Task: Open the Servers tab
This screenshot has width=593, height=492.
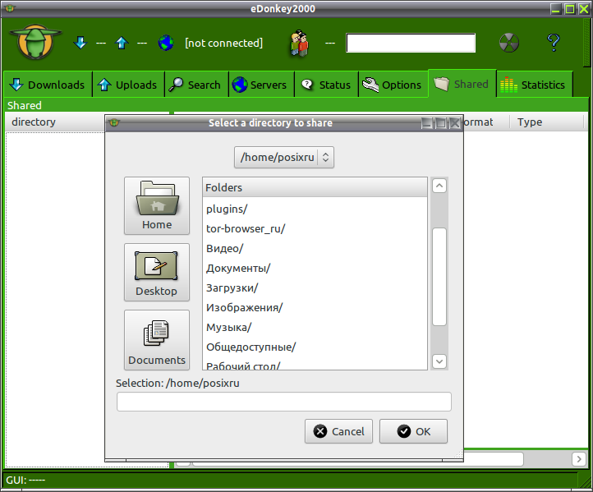Action: click(261, 85)
